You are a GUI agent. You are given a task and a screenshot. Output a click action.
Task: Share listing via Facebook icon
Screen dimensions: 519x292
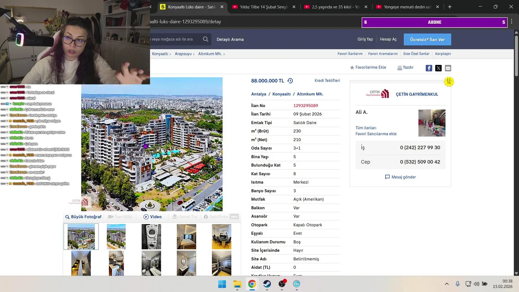(429, 68)
